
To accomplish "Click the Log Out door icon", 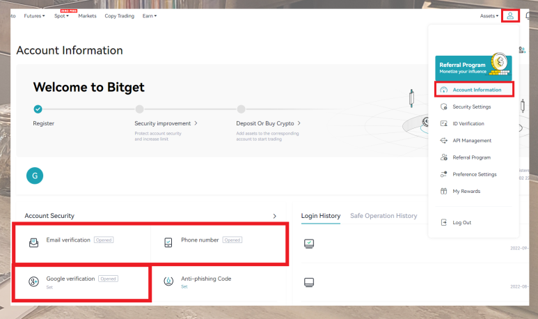I will point(443,222).
